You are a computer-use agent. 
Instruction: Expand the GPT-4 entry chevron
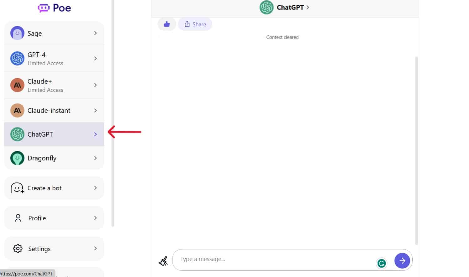95,58
